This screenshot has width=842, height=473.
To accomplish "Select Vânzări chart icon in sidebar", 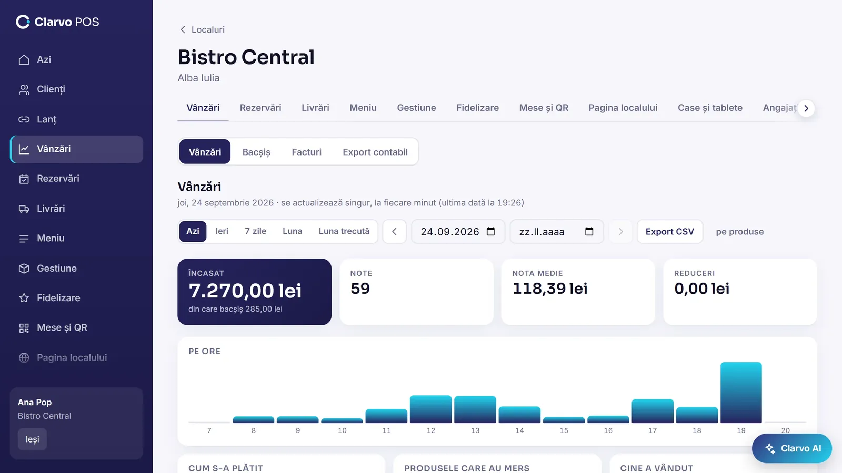I will [24, 149].
